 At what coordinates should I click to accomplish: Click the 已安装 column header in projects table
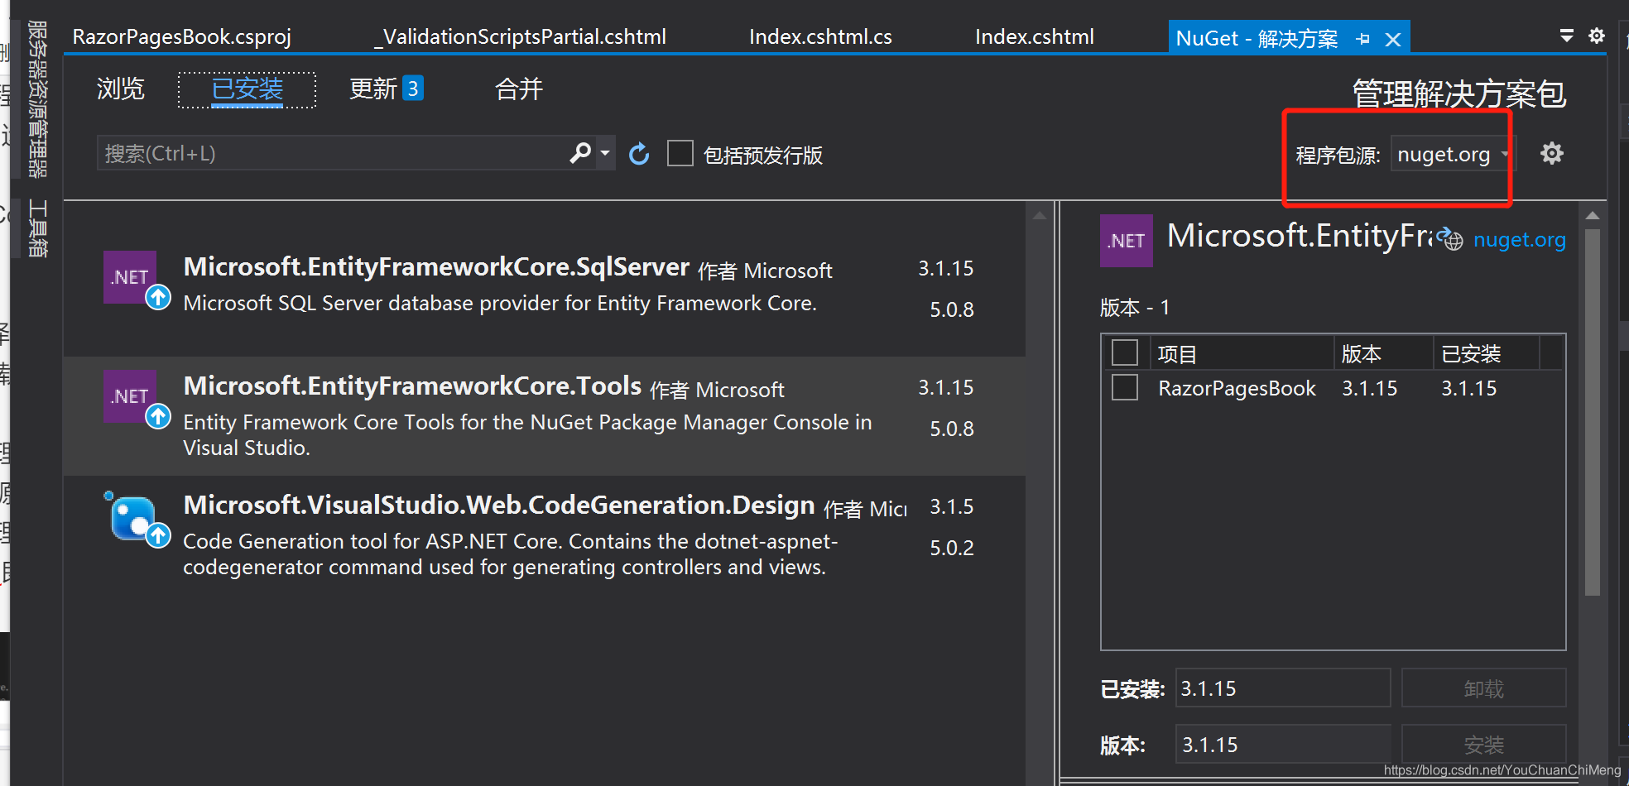(x=1487, y=353)
